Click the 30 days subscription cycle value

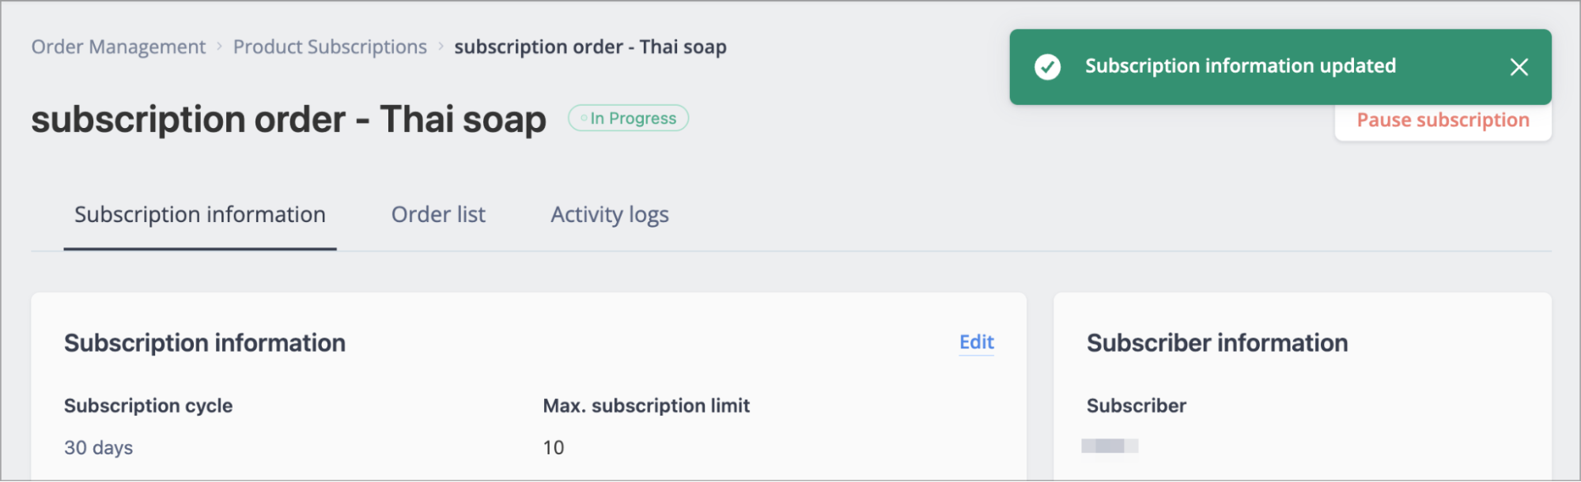(99, 448)
